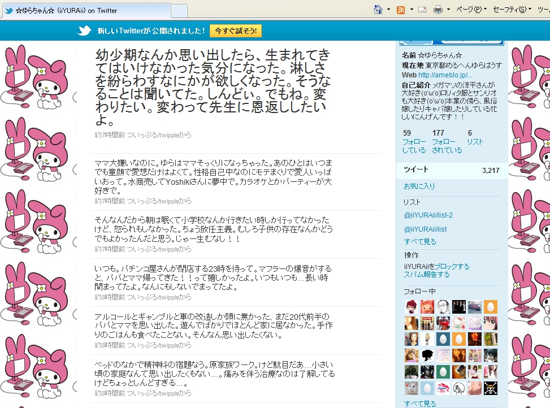This screenshot has width=550, height=408.
Task: Click the フォロー中 section heading
Action: [419, 291]
